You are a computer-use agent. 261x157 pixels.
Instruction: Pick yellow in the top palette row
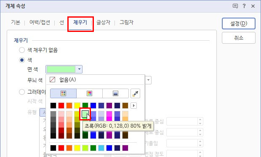tap(77, 105)
